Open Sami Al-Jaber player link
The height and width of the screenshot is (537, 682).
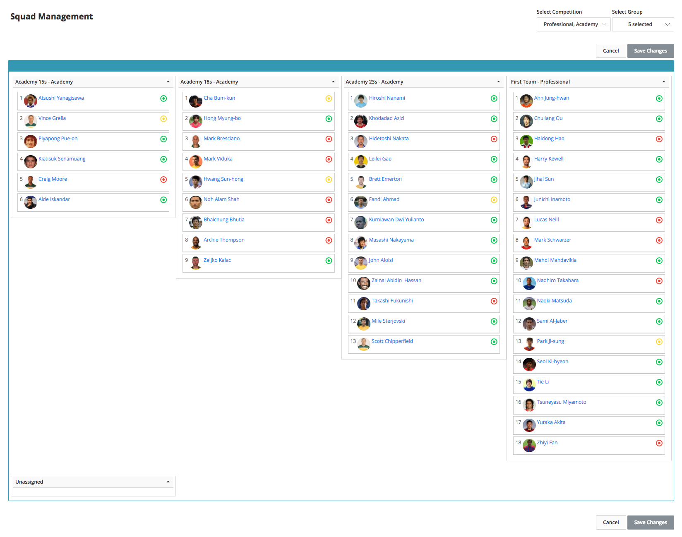(x=552, y=321)
